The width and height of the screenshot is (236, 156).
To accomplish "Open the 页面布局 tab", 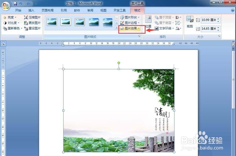I will [x=48, y=10].
